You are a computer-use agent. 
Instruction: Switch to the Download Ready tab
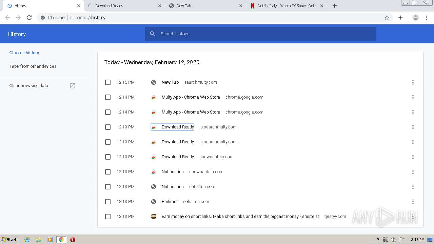coord(124,6)
